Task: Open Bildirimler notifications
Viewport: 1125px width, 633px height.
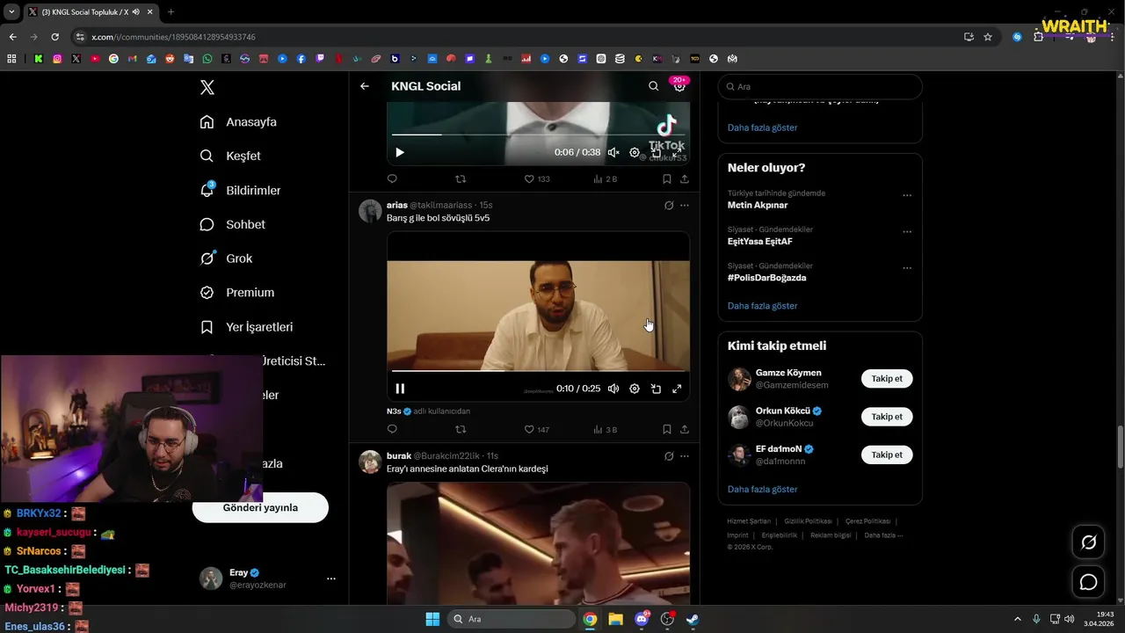Action: pos(240,190)
